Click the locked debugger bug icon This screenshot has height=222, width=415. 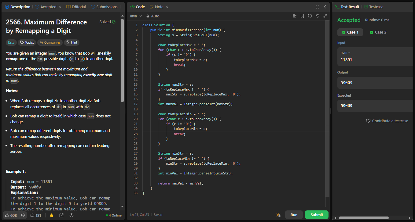[278, 215]
